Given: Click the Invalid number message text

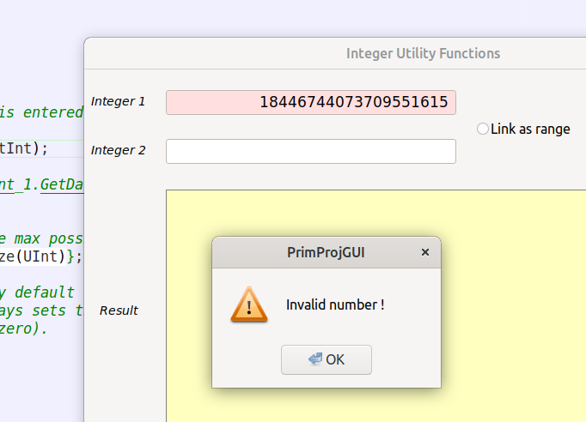Looking at the screenshot, I should (x=335, y=304).
